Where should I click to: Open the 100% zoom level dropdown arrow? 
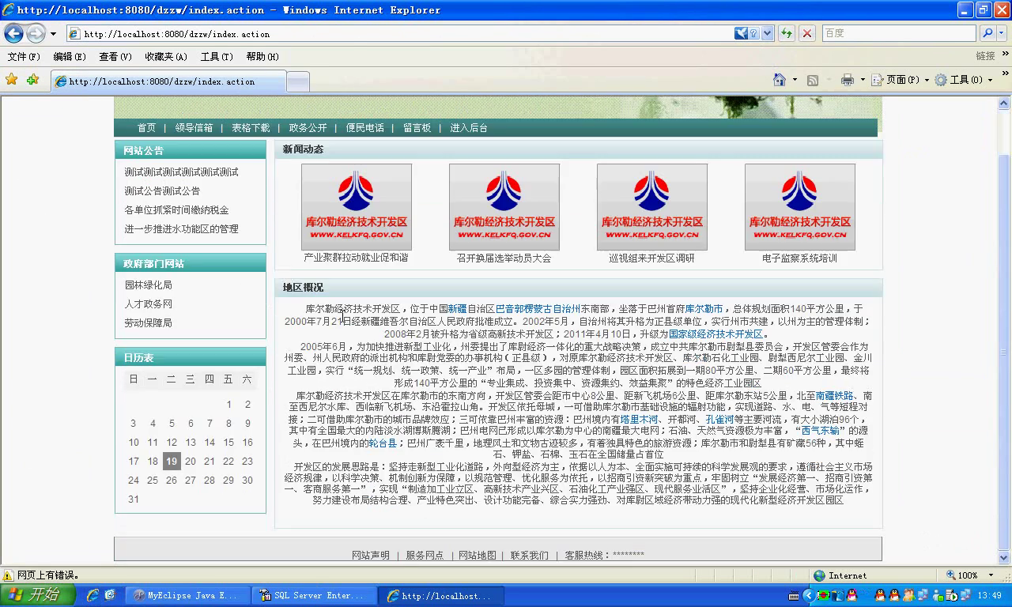[x=991, y=575]
